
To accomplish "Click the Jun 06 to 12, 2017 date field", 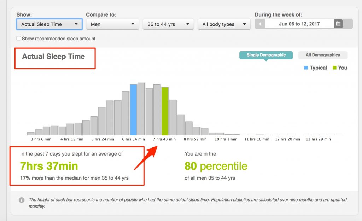I will coord(299,24).
